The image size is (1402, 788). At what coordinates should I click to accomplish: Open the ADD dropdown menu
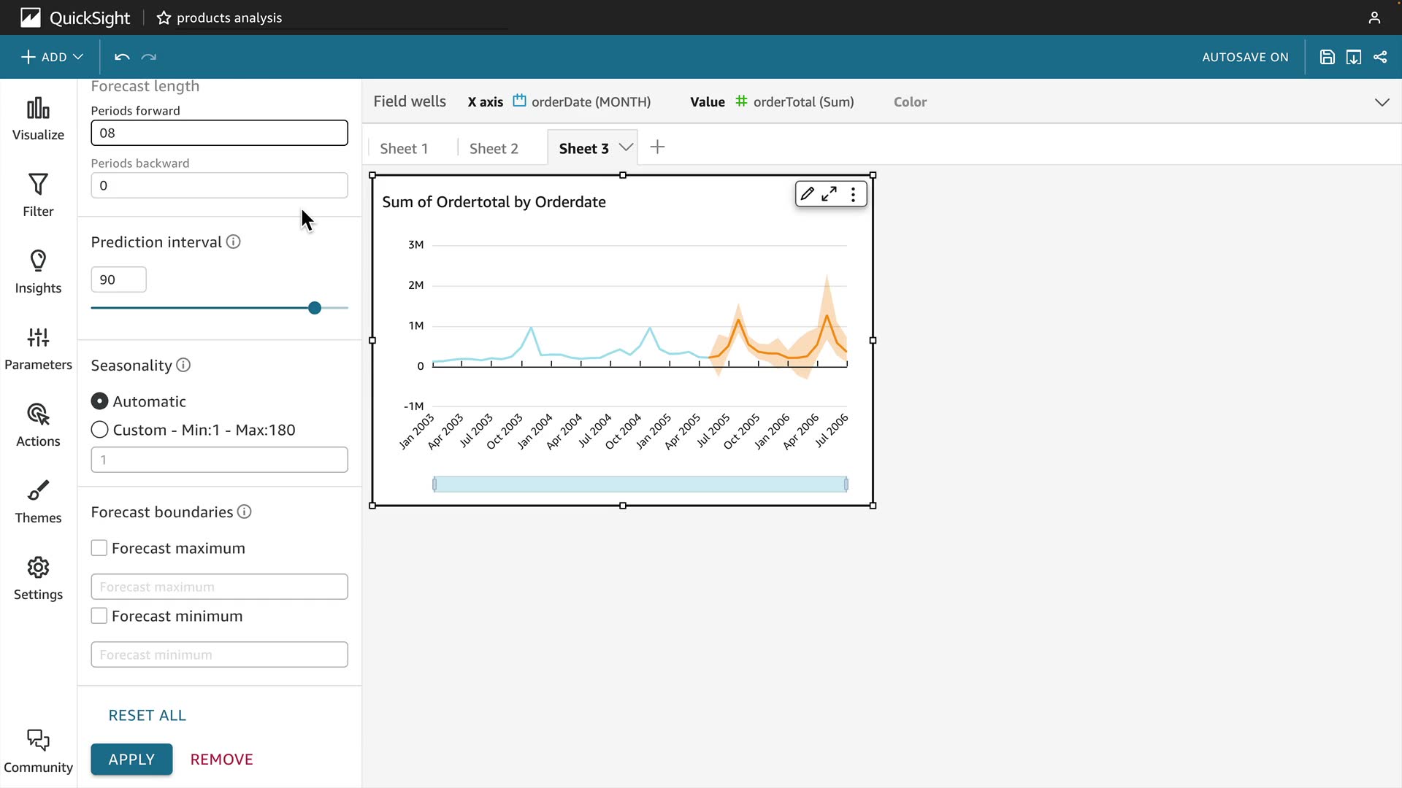(53, 57)
